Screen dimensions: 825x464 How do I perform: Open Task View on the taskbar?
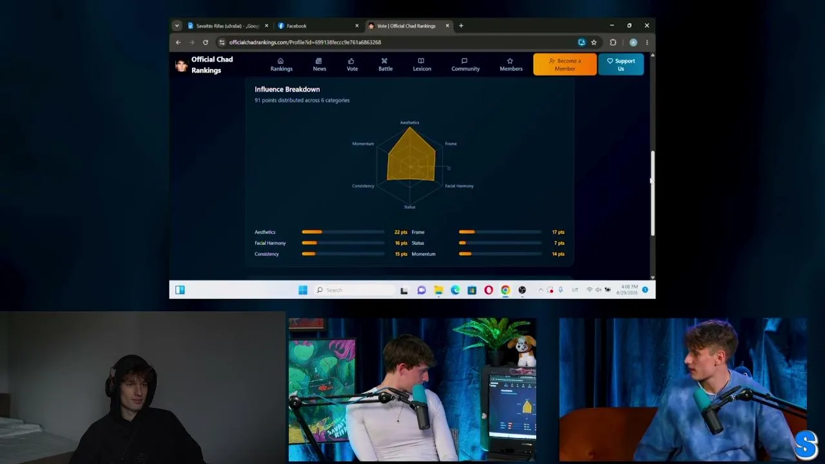click(x=404, y=290)
